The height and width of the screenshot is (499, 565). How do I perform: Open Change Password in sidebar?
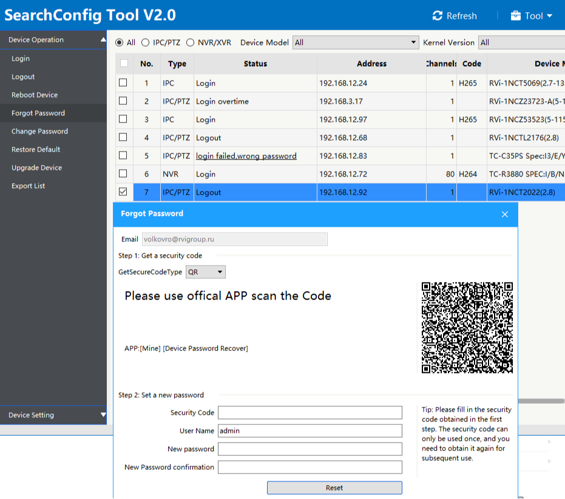[39, 132]
